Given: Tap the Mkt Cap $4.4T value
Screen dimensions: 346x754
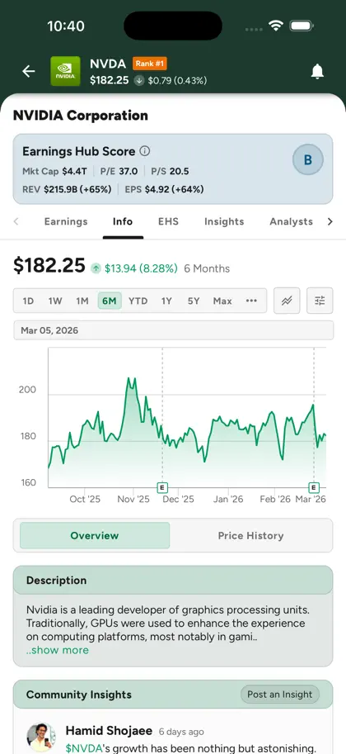Looking at the screenshot, I should point(54,171).
